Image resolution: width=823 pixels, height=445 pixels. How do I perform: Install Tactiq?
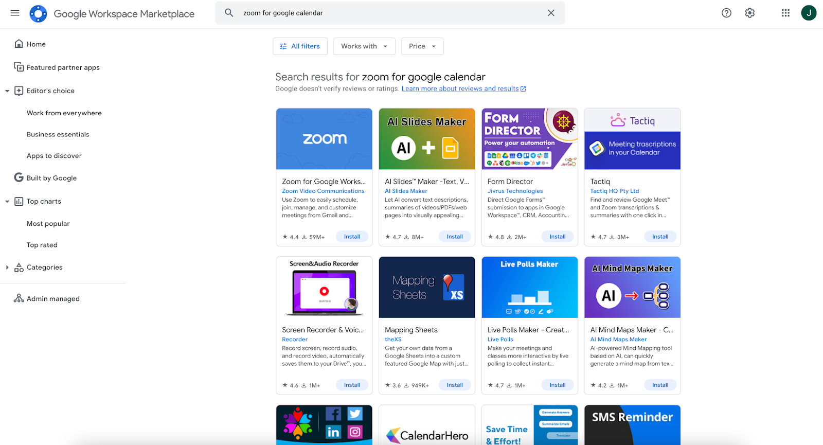tap(660, 237)
